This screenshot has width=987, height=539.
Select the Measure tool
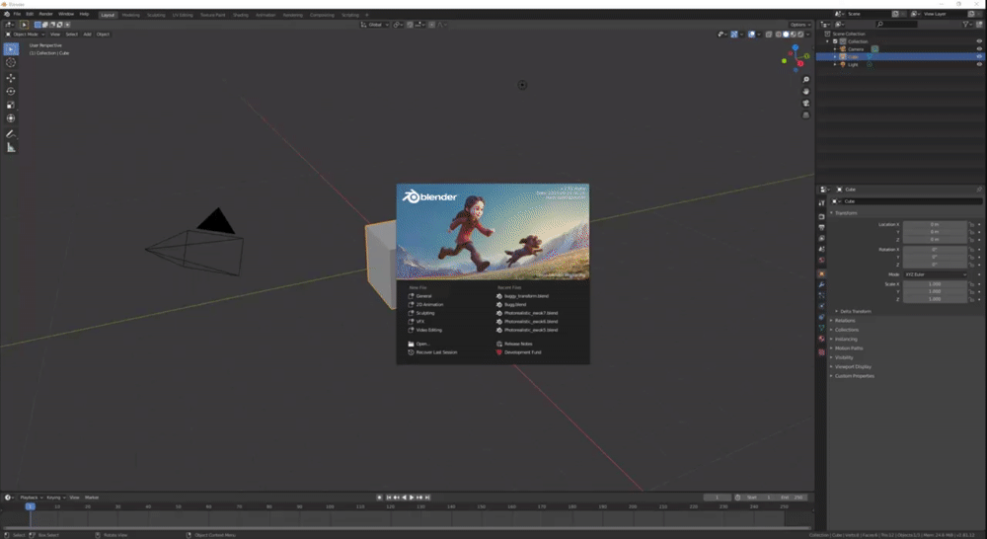coord(11,147)
